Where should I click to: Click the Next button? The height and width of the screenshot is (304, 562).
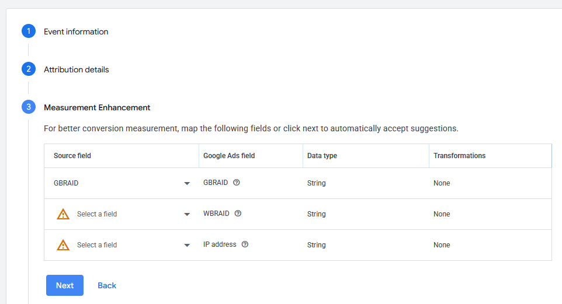pyautogui.click(x=65, y=285)
